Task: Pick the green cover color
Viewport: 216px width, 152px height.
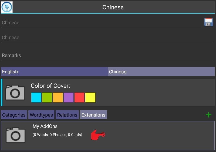Action: pyautogui.click(x=47, y=97)
